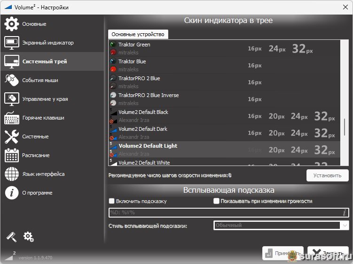Enable the Включить подсказку checkbox
353x264 pixels.
pyautogui.click(x=112, y=201)
